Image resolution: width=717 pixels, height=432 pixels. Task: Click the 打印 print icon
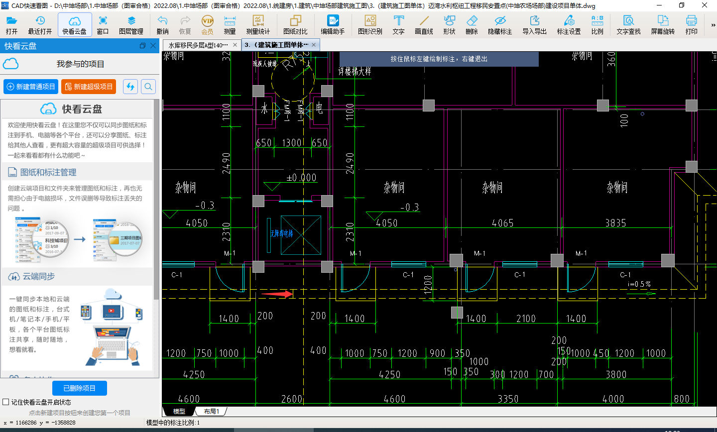click(x=691, y=24)
